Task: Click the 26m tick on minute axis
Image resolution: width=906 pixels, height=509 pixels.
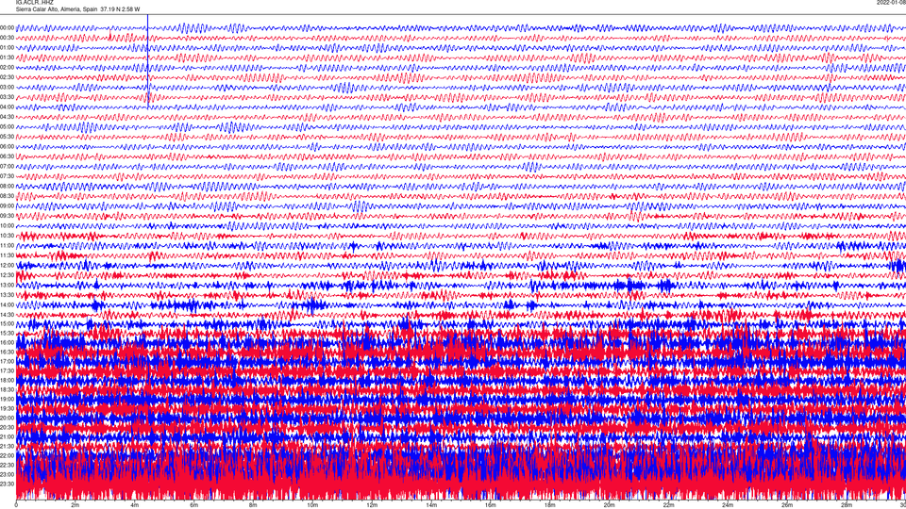Action: [787, 505]
